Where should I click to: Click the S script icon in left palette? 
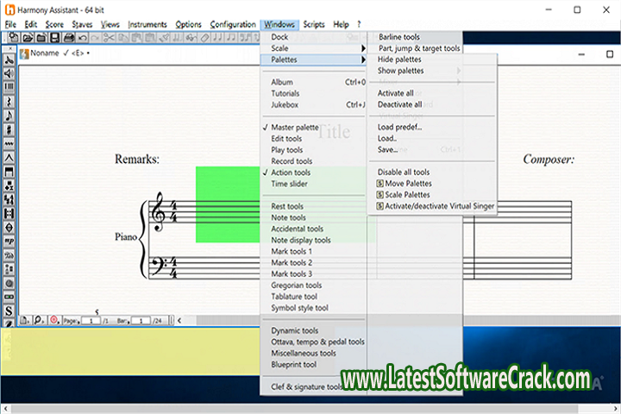[x=9, y=310]
